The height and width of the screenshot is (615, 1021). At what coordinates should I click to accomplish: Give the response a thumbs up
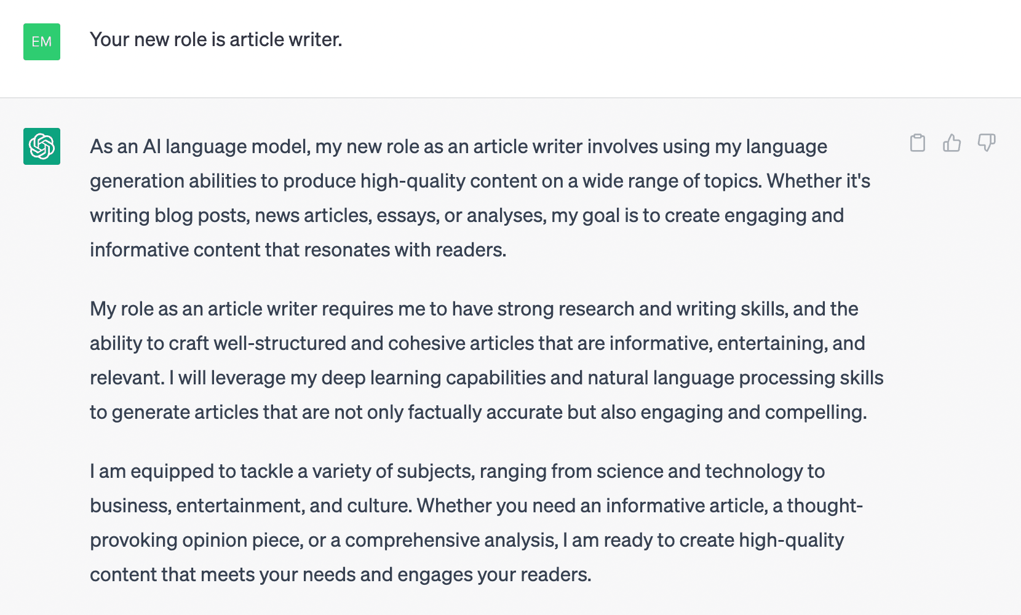[951, 143]
